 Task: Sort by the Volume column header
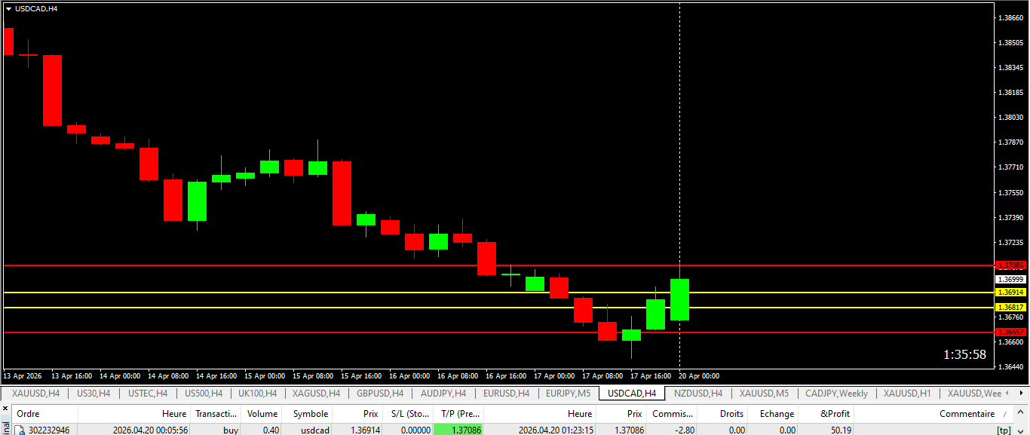click(262, 413)
